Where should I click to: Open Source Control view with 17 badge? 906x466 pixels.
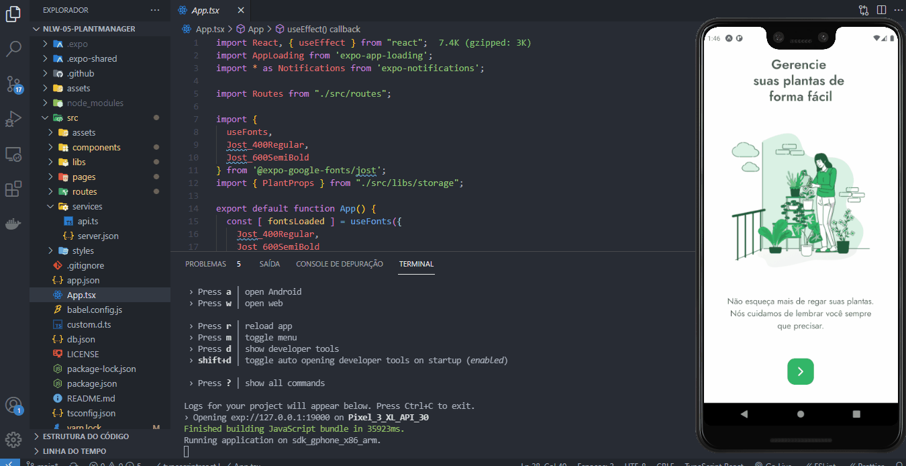pos(13,84)
